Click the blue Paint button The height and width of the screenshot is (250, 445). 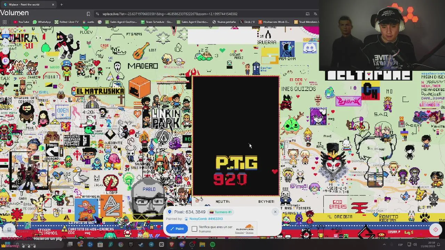[176, 228]
